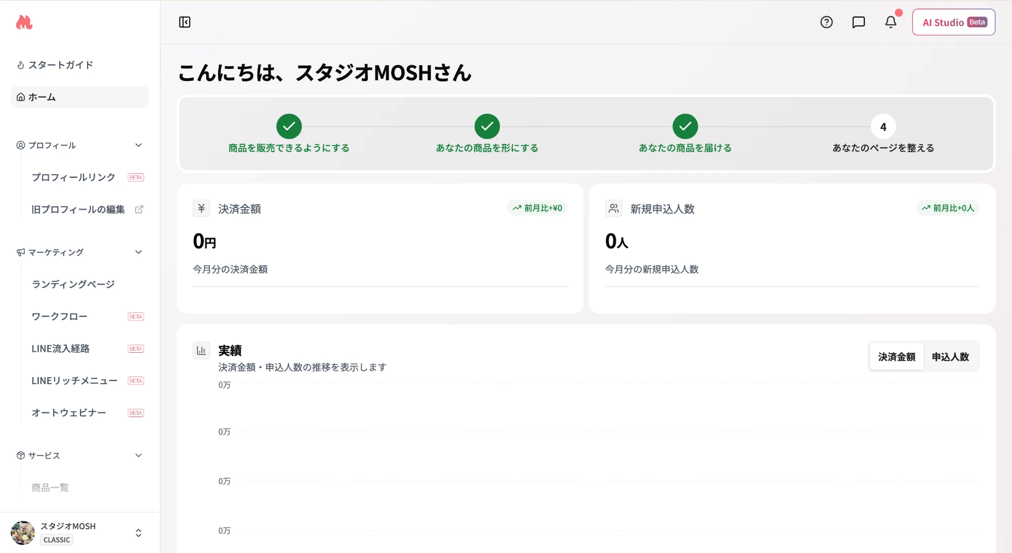
Task: Switch chart to 決済金額 view
Action: [897, 357]
